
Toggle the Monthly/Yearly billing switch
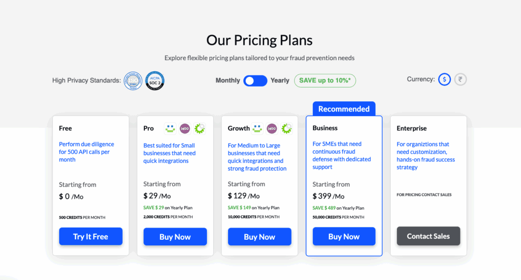point(255,81)
